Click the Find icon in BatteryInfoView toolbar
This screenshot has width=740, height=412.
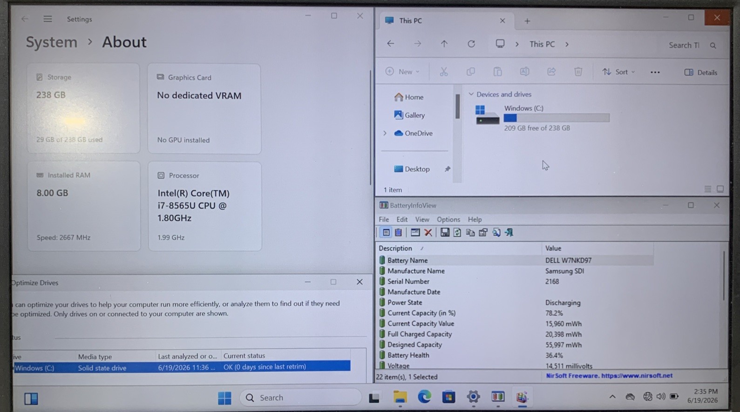pos(496,232)
